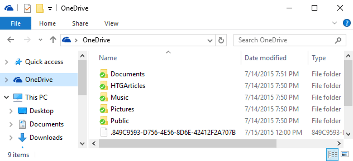Click the blank file icon of .849C9593 file
353x161 pixels.
(104, 132)
